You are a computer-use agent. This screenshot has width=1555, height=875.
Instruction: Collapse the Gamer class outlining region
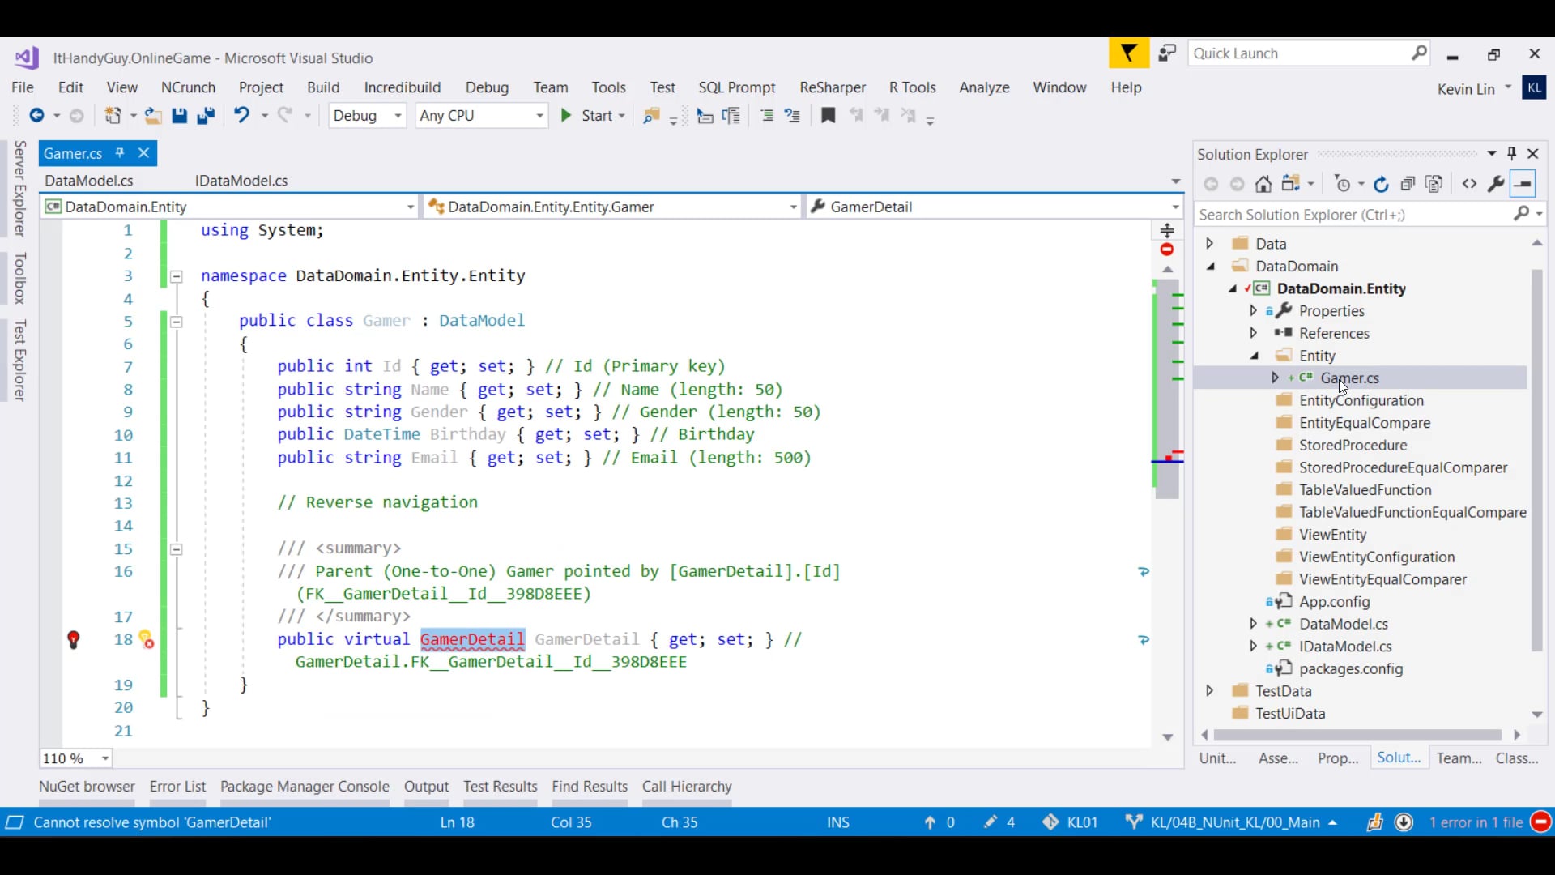pyautogui.click(x=176, y=322)
